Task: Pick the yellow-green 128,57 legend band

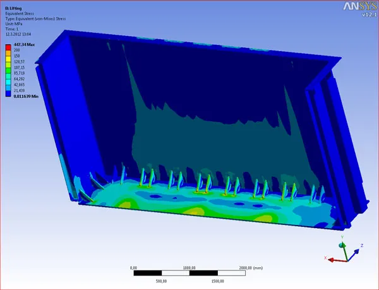Action: pos(8,65)
